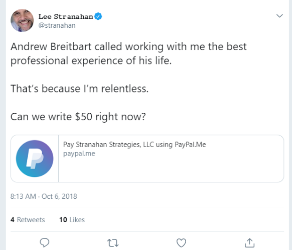Share the tweet via upload arrow icon
The image size is (292, 250).
tap(250, 242)
